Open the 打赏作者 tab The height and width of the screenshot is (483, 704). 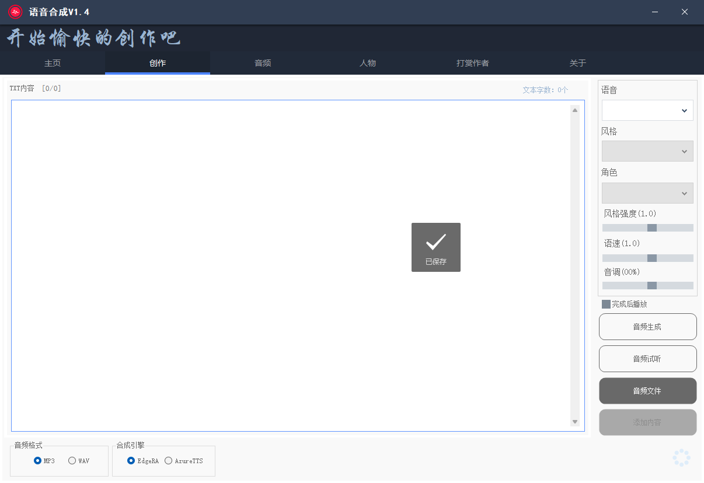[x=473, y=63]
